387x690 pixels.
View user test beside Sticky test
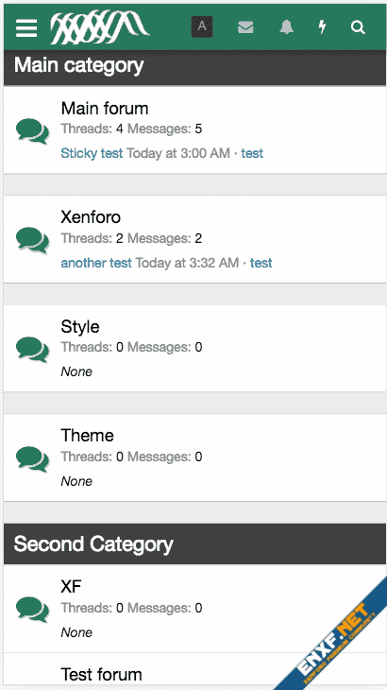point(252,153)
